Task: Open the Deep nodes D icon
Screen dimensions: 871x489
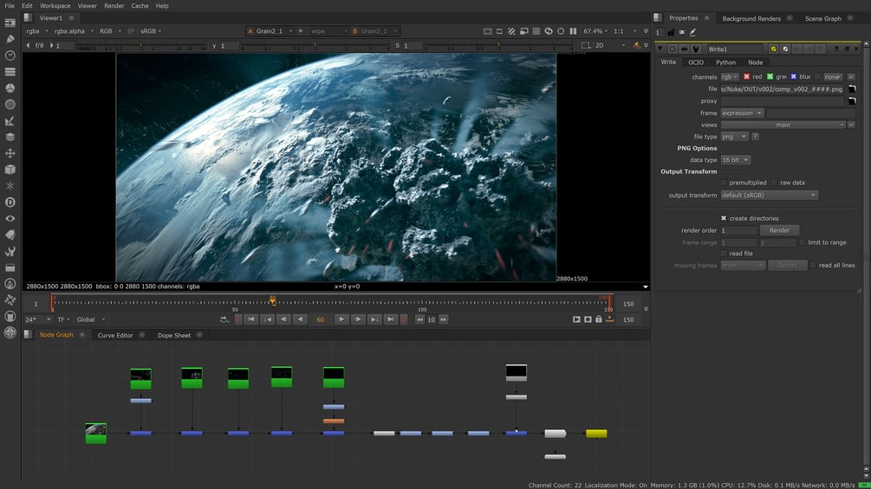Action: point(10,203)
